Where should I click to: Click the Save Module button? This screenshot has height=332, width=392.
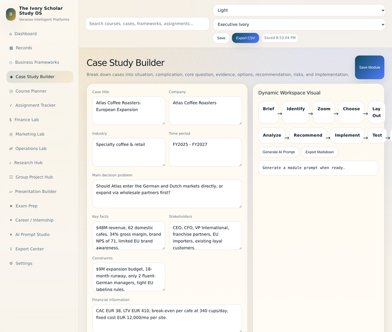click(369, 68)
